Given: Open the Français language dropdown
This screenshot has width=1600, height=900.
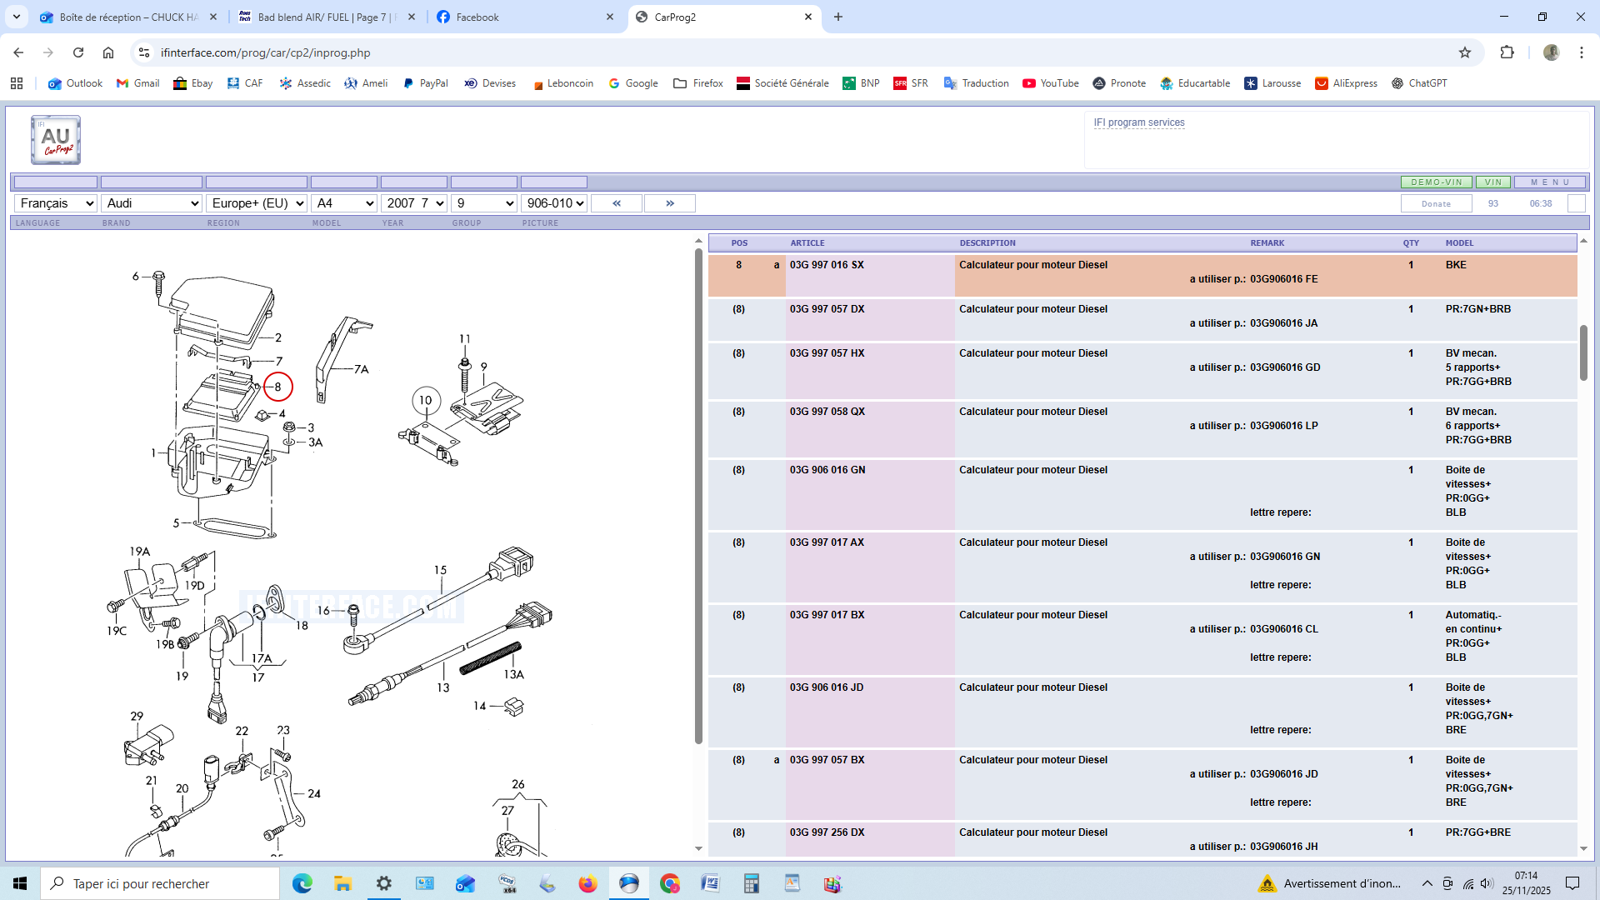Looking at the screenshot, I should 56,203.
